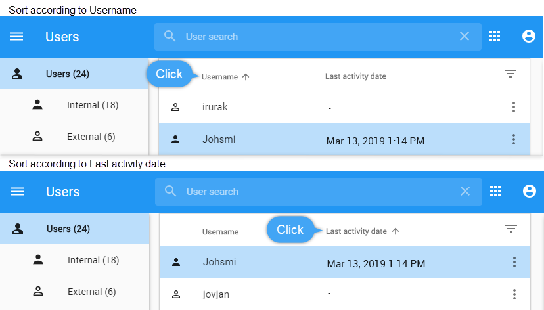The width and height of the screenshot is (544, 310).
Task: Select Users (24) in bottom sidebar
Action: click(68, 229)
